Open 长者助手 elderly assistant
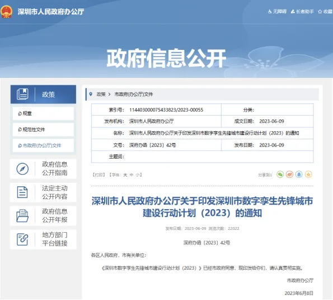 tap(302, 11)
